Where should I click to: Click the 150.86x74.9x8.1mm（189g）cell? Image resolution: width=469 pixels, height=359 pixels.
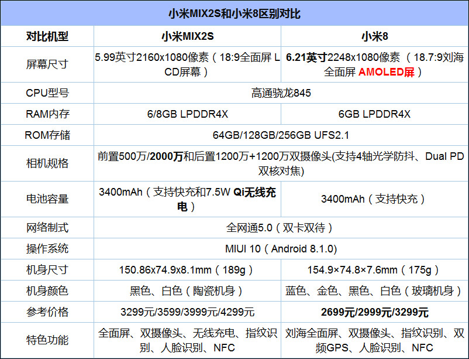click(x=188, y=270)
